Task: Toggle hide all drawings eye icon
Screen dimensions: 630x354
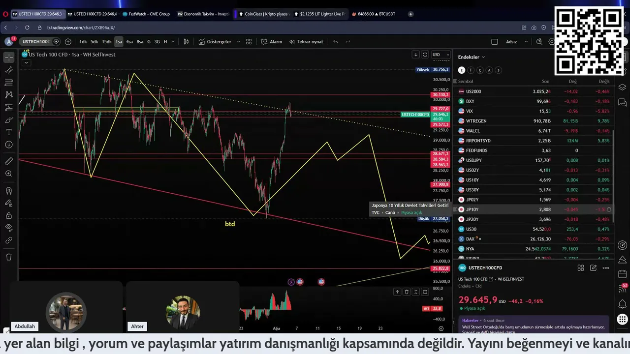Action: [9, 228]
